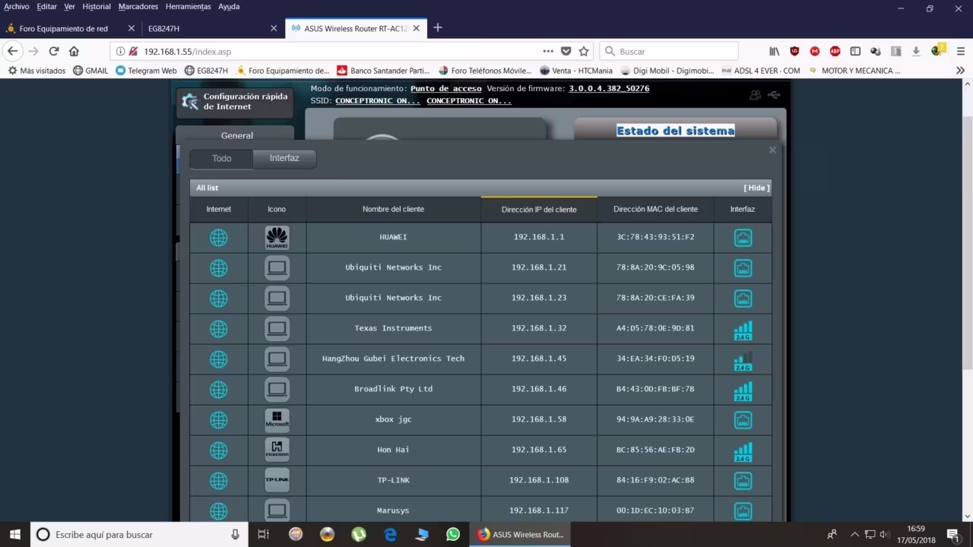Click the uBlock Origin extension icon
973x547 pixels.
[794, 51]
